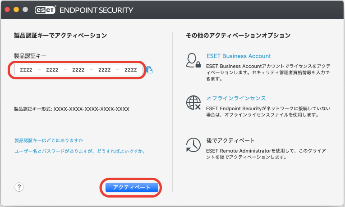Click the ESET Business Account user-lock icon
345x207 pixels.
pyautogui.click(x=193, y=60)
